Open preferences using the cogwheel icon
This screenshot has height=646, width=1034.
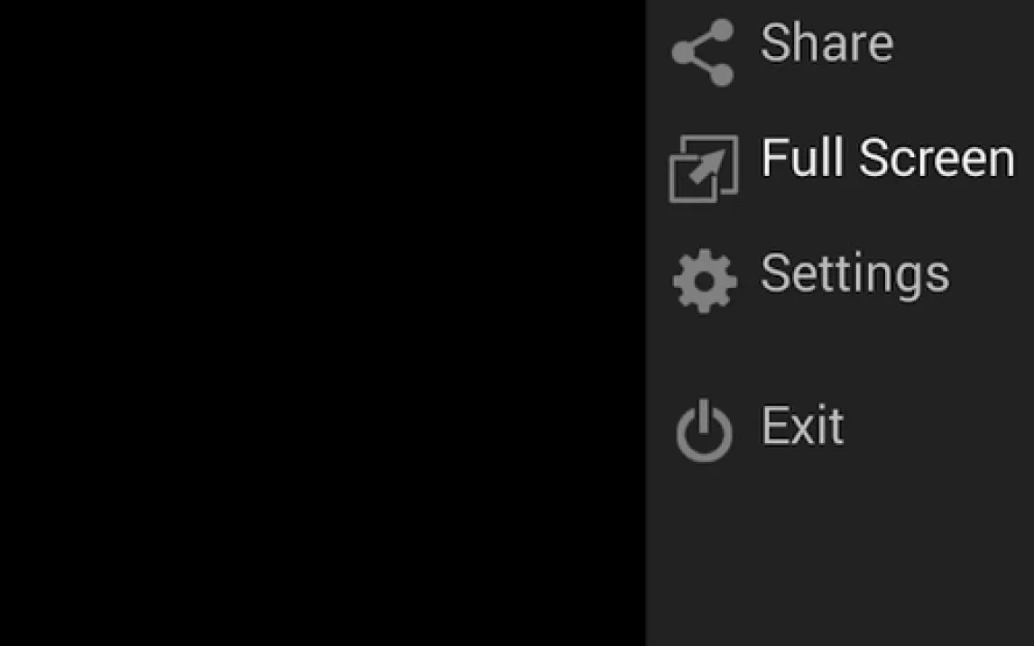pos(705,281)
